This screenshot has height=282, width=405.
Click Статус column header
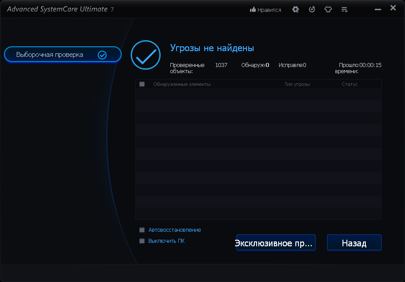pos(350,84)
